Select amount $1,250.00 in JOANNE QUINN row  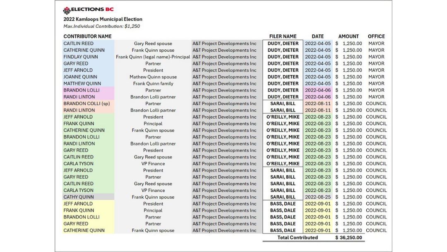[348, 77]
